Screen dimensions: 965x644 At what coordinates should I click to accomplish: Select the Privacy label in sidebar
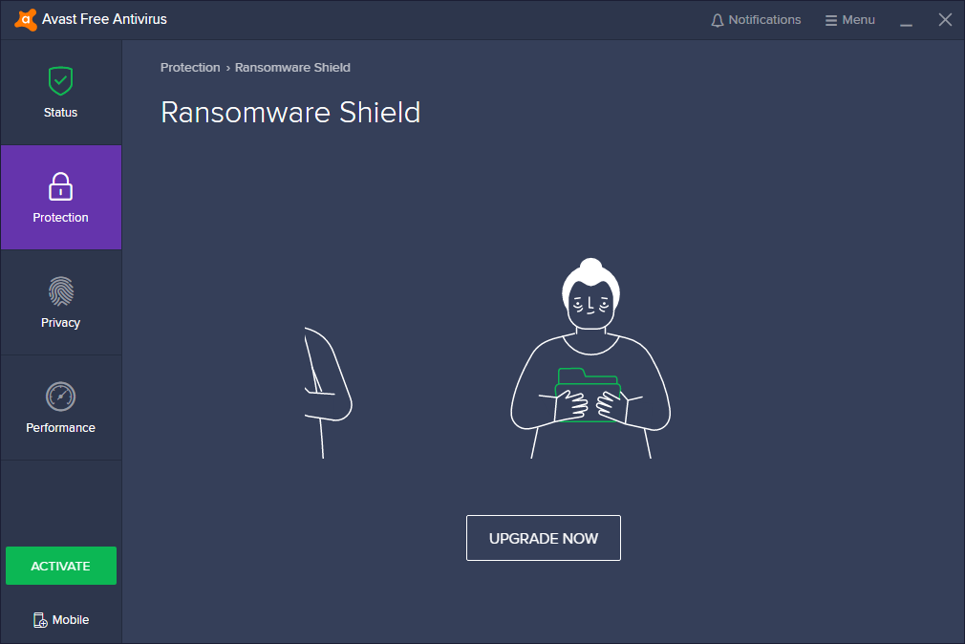[60, 323]
